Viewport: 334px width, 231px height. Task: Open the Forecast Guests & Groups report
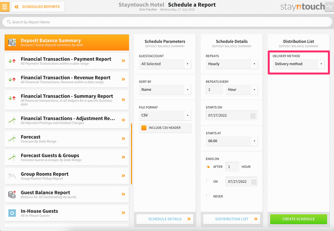coord(67,157)
